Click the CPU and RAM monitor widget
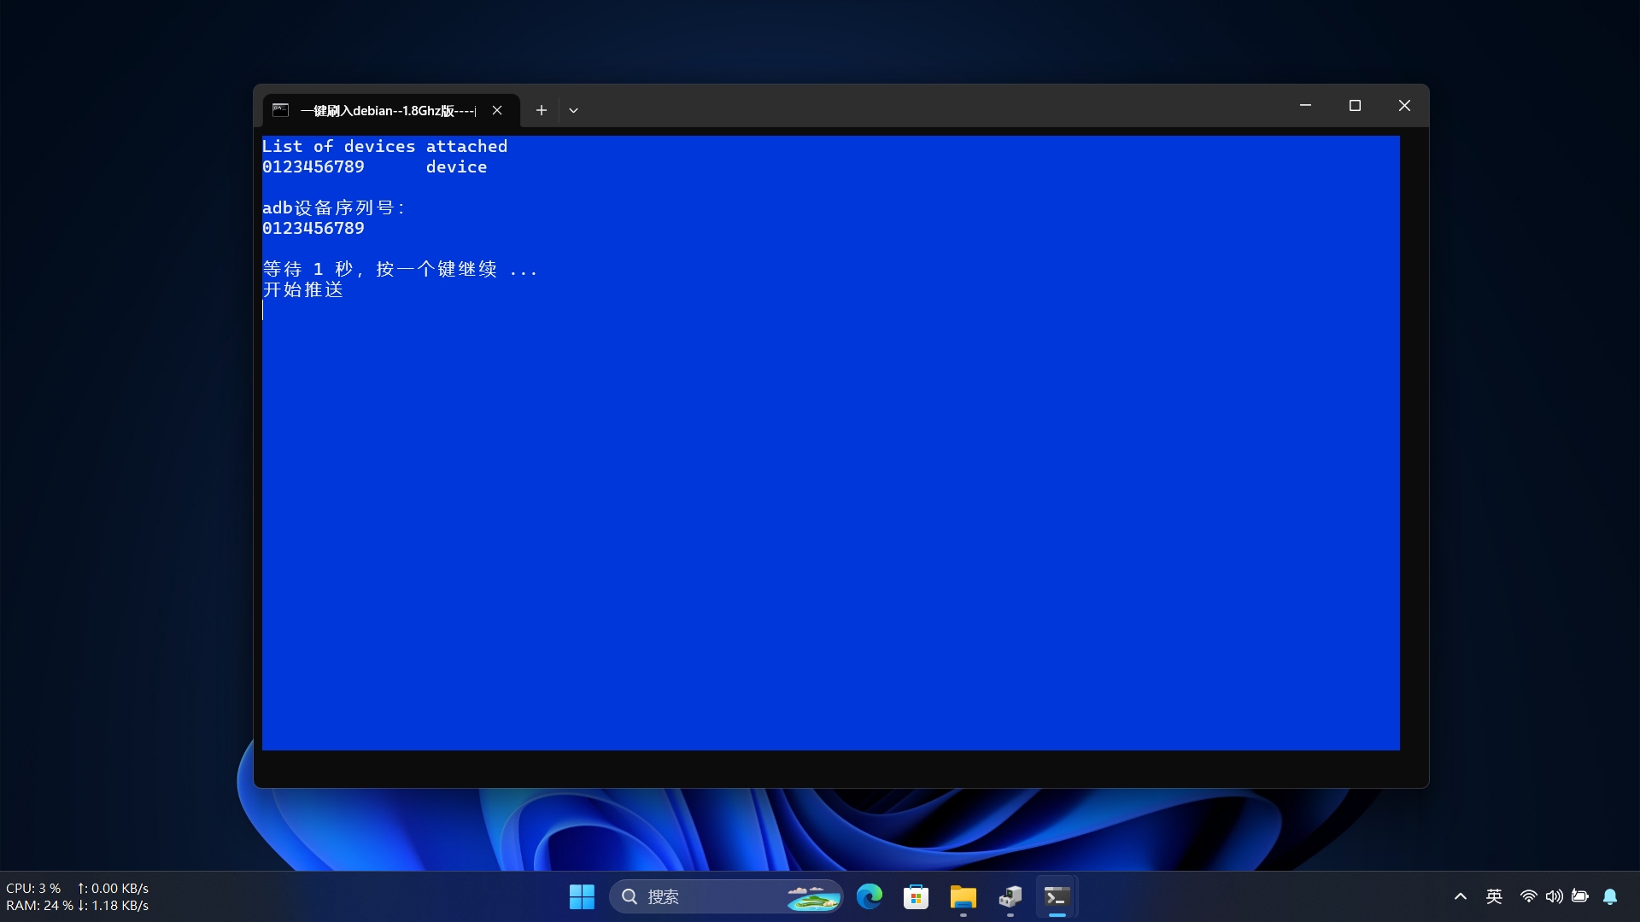This screenshot has width=1640, height=922. (x=77, y=896)
